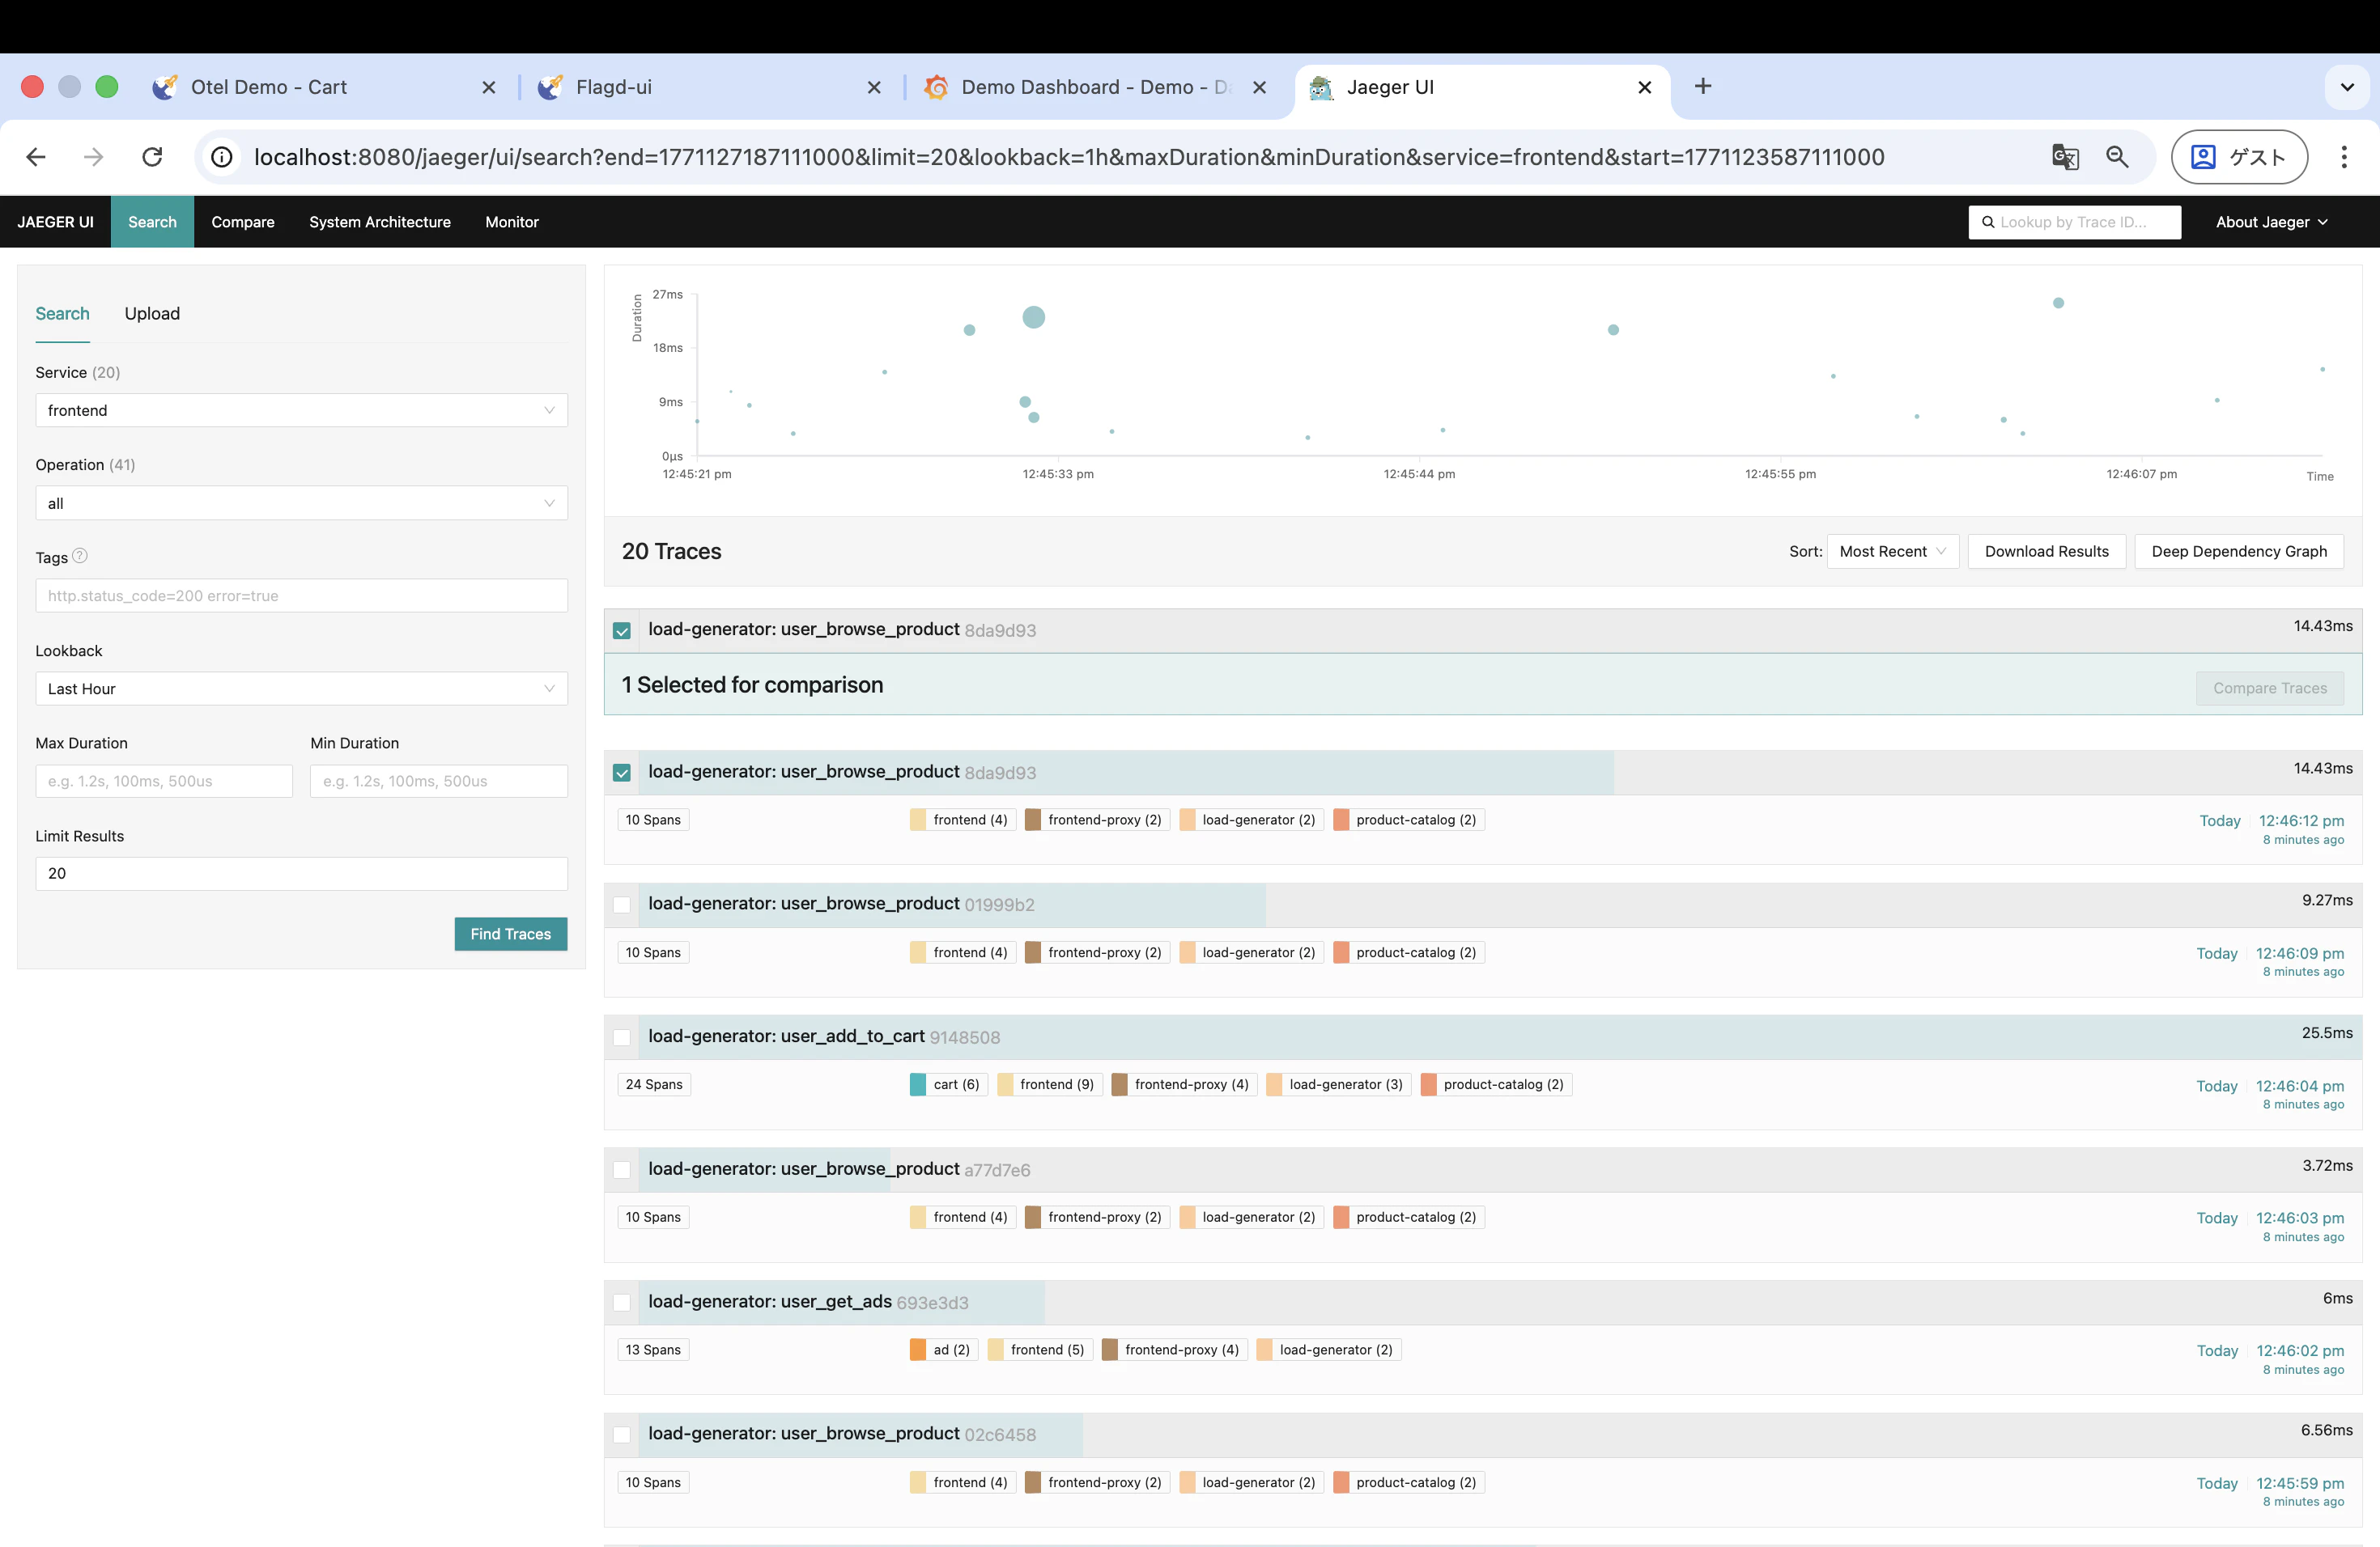Open the Chrome three-dot menu

coord(2343,157)
